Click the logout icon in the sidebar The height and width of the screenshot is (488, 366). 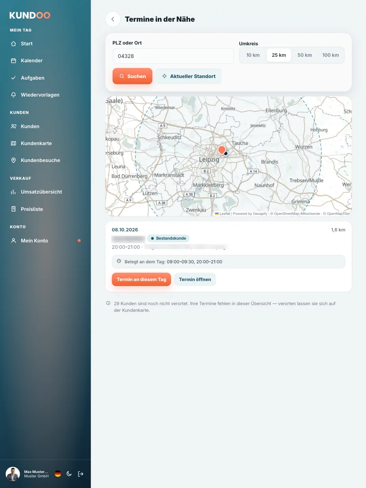click(x=80, y=474)
